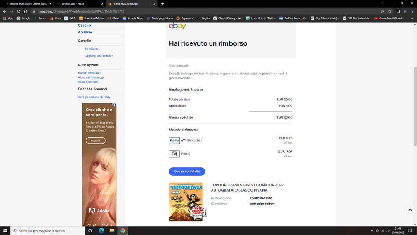Open Microsoft Edge from taskbar

point(101,231)
